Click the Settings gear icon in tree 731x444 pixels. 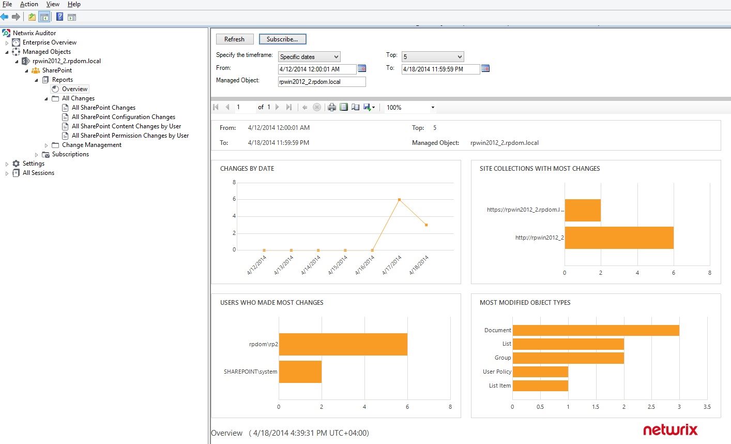point(16,164)
